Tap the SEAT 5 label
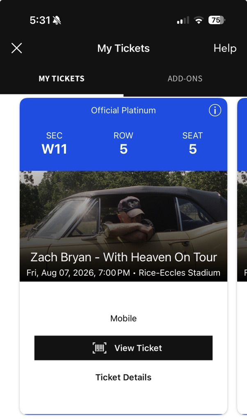Screen dimensions: 247x419 click(192, 143)
